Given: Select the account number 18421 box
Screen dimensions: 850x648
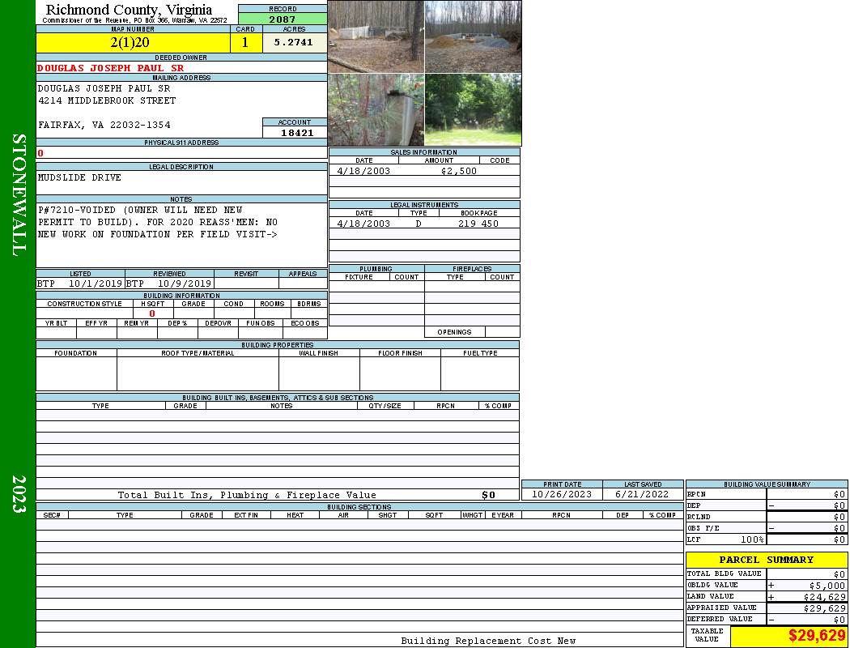Looking at the screenshot, I should pos(295,132).
